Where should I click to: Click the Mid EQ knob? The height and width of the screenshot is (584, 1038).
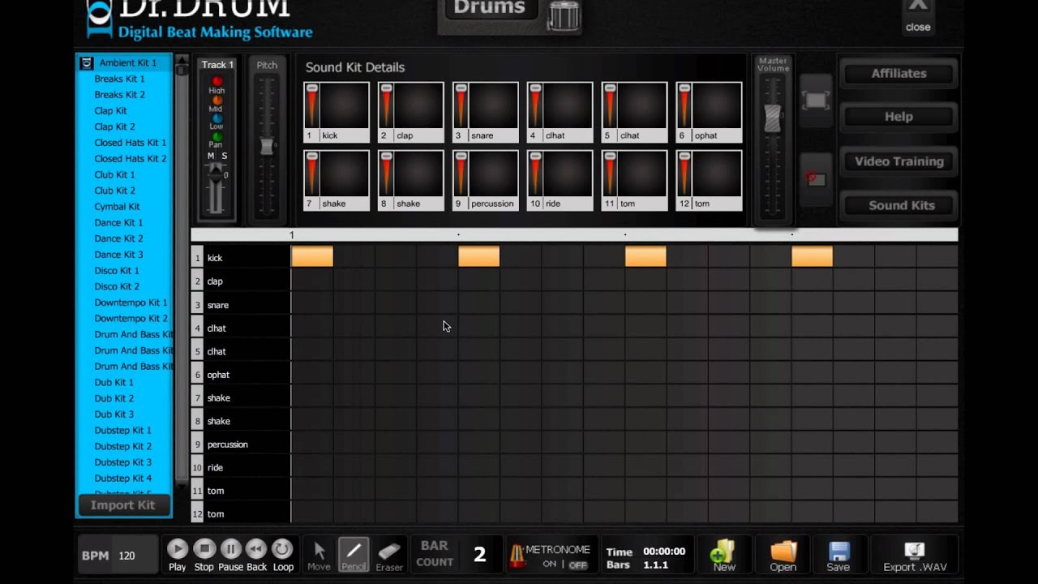click(x=217, y=100)
